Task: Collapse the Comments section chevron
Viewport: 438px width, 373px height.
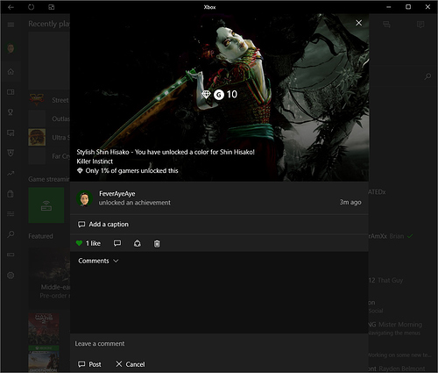Action: pyautogui.click(x=116, y=261)
